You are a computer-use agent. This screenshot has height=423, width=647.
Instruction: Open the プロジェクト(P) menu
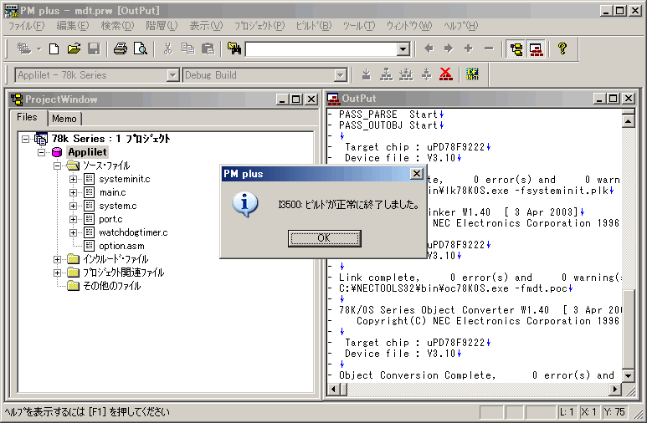click(259, 26)
